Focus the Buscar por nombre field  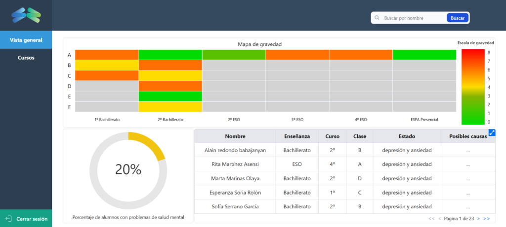414,18
